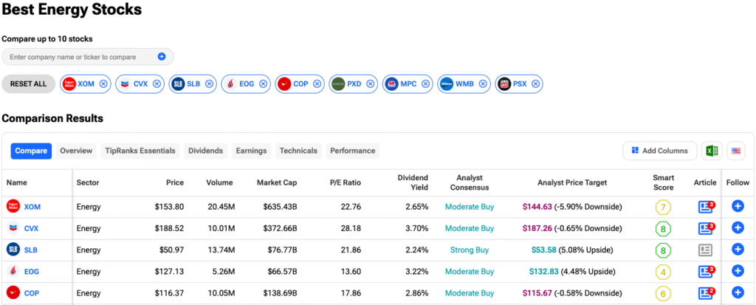Switch to the TipRanks Essentials tab
The width and height of the screenshot is (756, 305).
pyautogui.click(x=140, y=151)
